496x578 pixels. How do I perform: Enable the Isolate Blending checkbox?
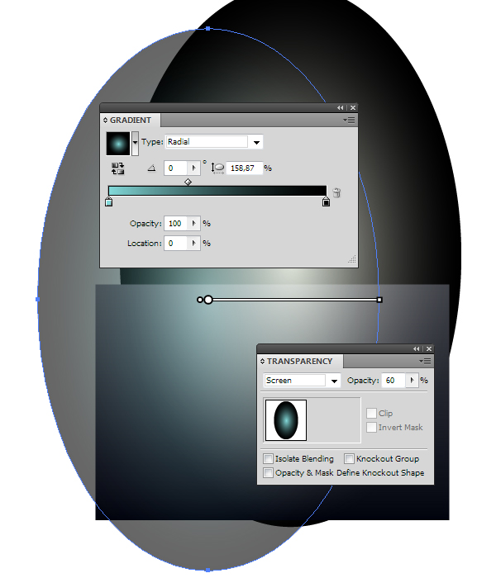(x=268, y=458)
